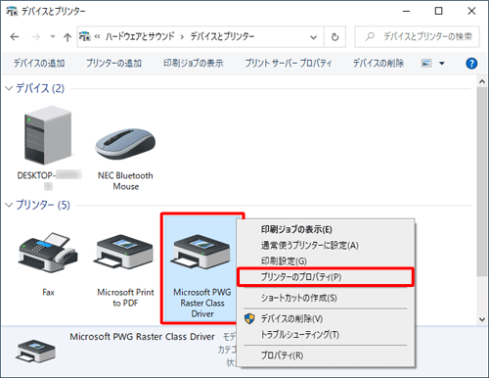489x378 pixels.
Task: Click デバイスの削除 toolbar button
Action: click(378, 63)
